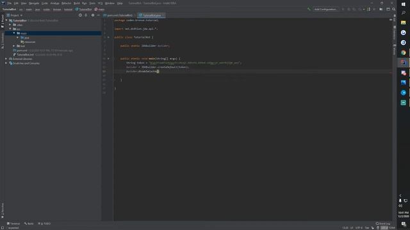Open the View menu
The width and height of the screenshot is (410, 230).
[x=24, y=3]
